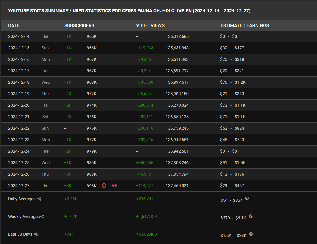The width and height of the screenshot is (317, 244).
Task: Click the 988K subscriber count
Action: [x=92, y=174]
